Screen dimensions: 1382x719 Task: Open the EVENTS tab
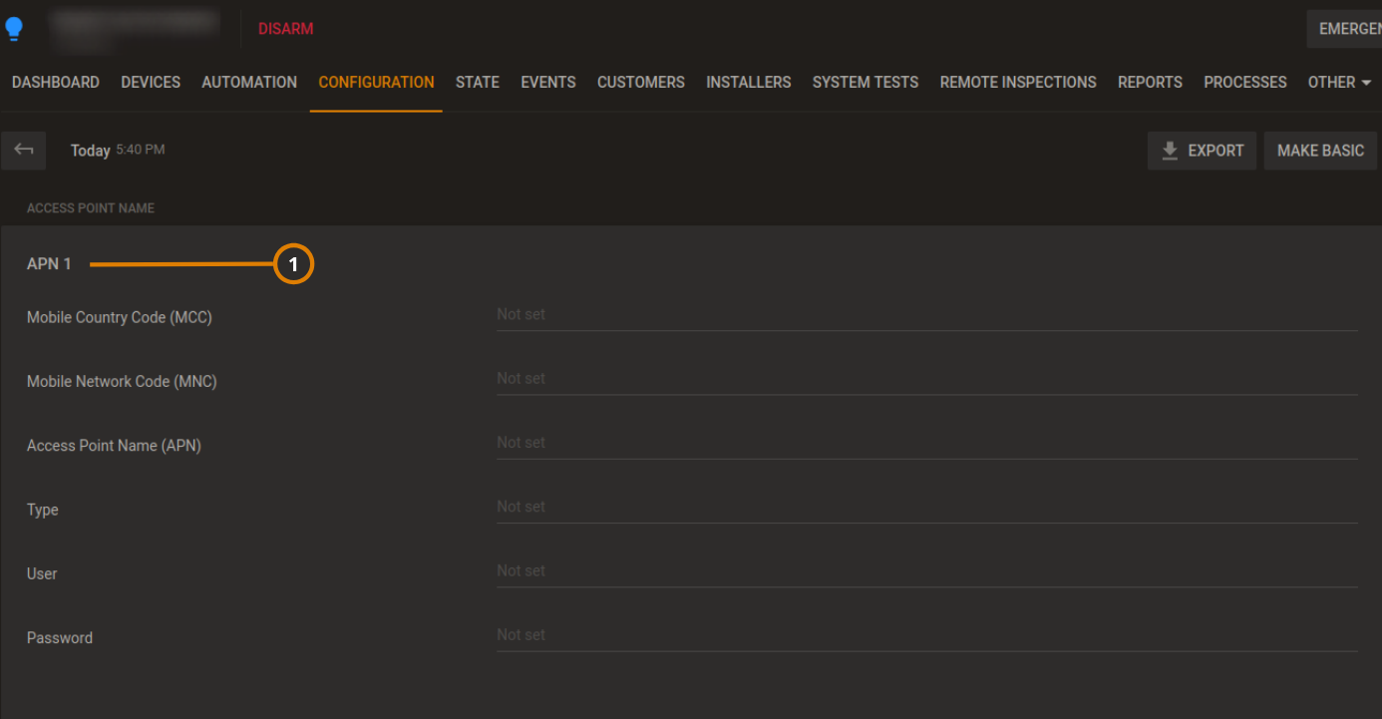click(x=547, y=82)
